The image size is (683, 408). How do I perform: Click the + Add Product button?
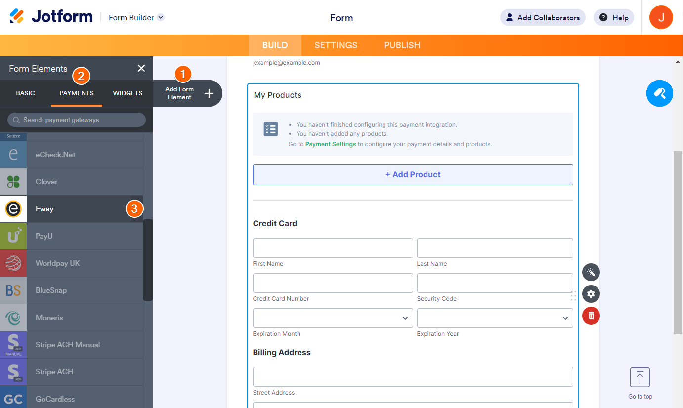point(413,175)
